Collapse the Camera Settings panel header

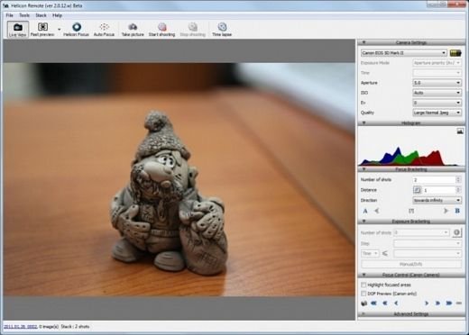coord(411,42)
